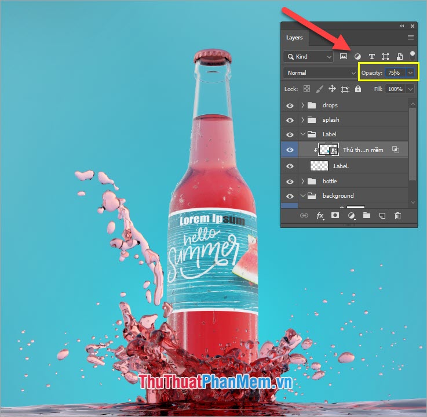The image size is (427, 417).
Task: Hide the Thủ th...n mềm layer
Action: click(x=290, y=150)
